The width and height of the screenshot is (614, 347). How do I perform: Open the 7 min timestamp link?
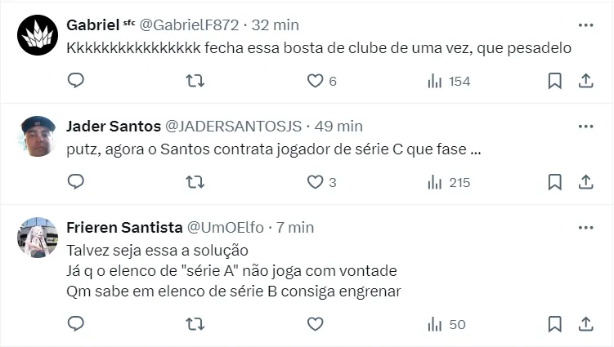click(x=295, y=227)
